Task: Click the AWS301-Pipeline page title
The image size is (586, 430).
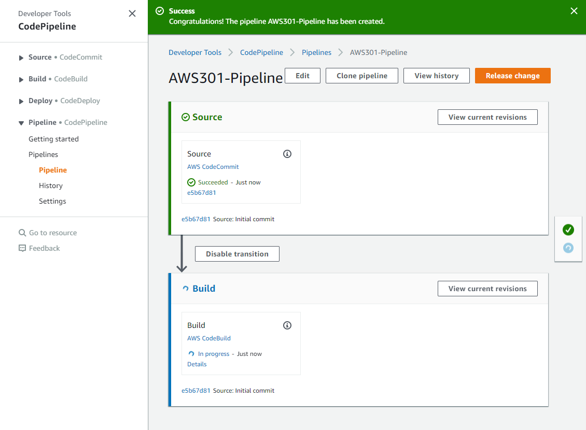Action: tap(226, 78)
